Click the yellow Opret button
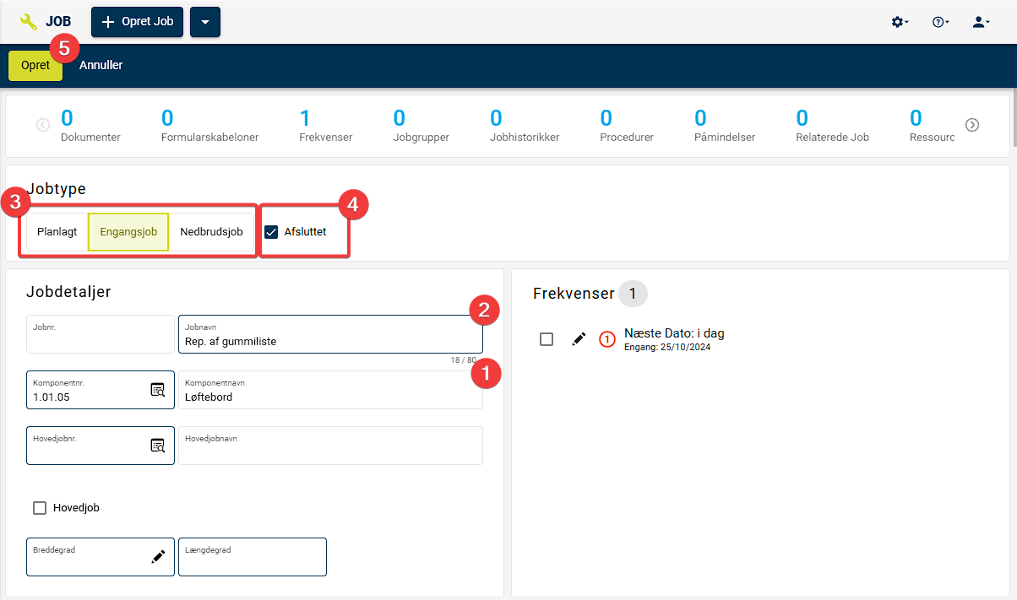 click(35, 66)
